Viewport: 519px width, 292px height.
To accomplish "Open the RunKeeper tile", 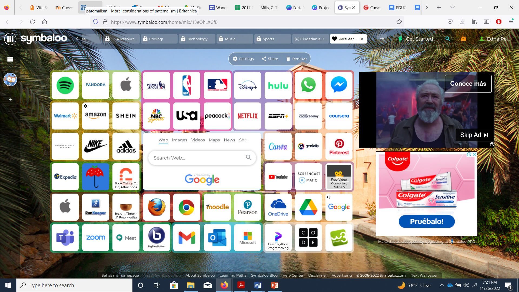I will [x=96, y=207].
